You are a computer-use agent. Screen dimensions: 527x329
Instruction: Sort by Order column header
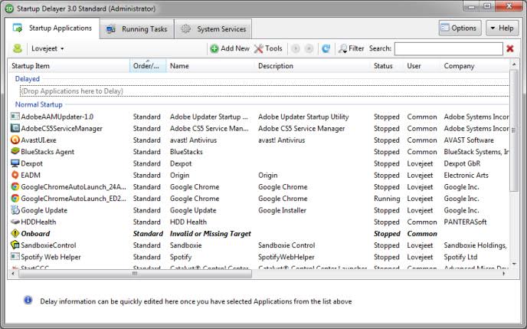coord(148,66)
